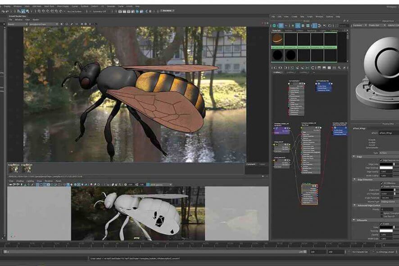Toggle the Silhouette Enable checkbox
Screen dimensions: 399x266
pos(381,224)
